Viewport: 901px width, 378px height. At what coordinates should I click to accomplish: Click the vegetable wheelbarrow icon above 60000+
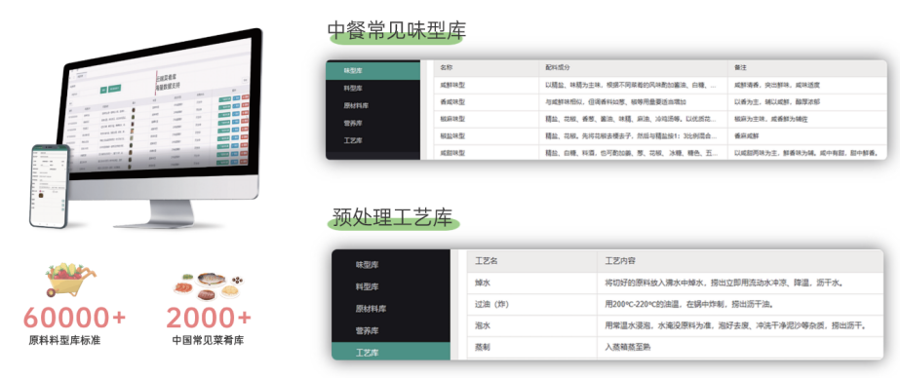[70, 281]
